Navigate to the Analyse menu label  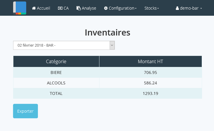[89, 8]
